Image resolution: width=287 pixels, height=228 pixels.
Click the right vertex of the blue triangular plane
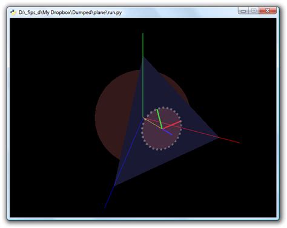coord(219,137)
